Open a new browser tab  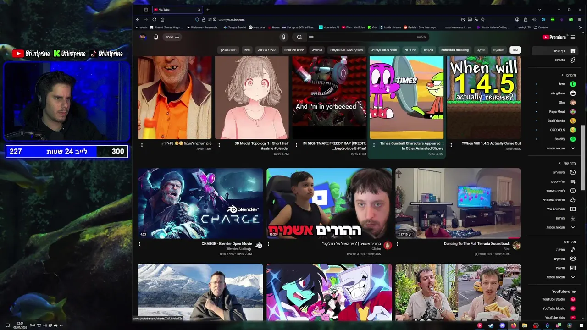(x=208, y=10)
